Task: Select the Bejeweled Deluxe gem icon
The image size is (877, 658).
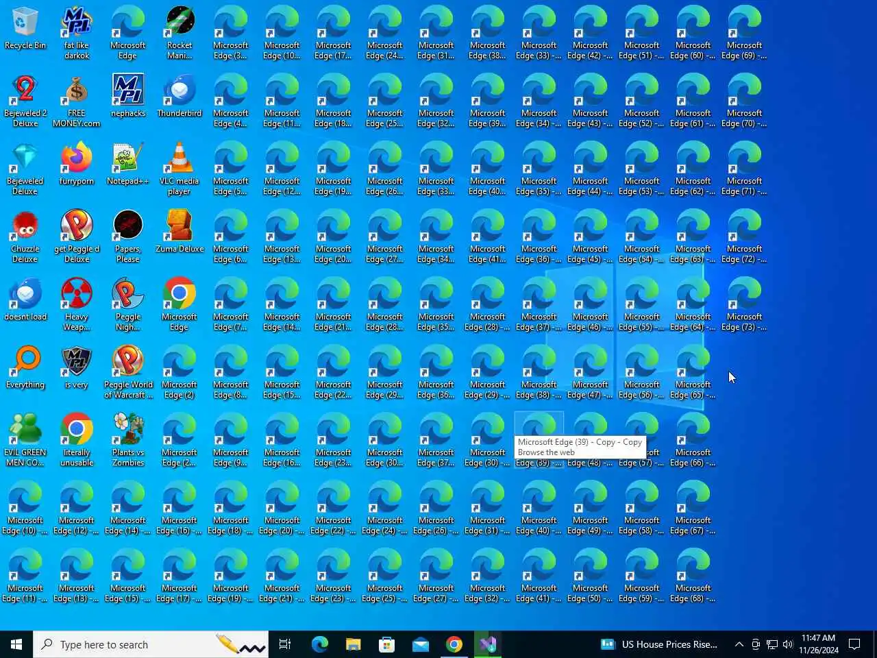Action: click(x=25, y=169)
